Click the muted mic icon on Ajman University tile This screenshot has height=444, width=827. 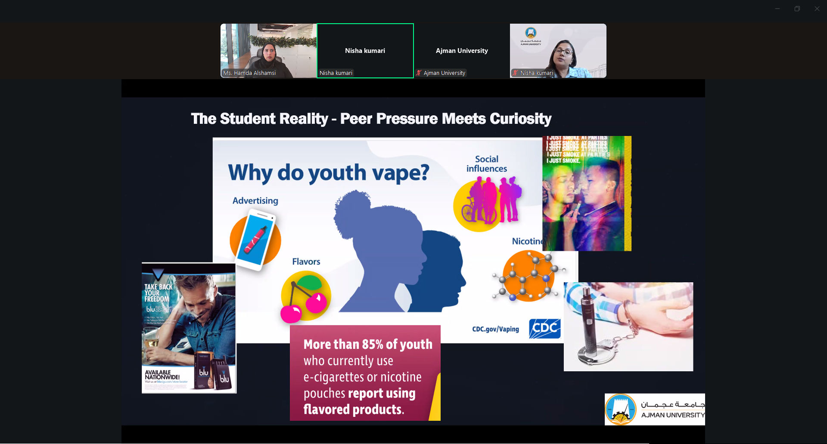[419, 73]
